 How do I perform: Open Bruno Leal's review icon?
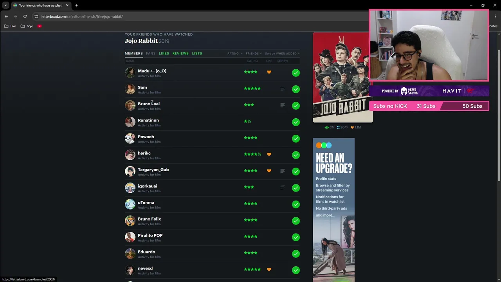[282, 105]
